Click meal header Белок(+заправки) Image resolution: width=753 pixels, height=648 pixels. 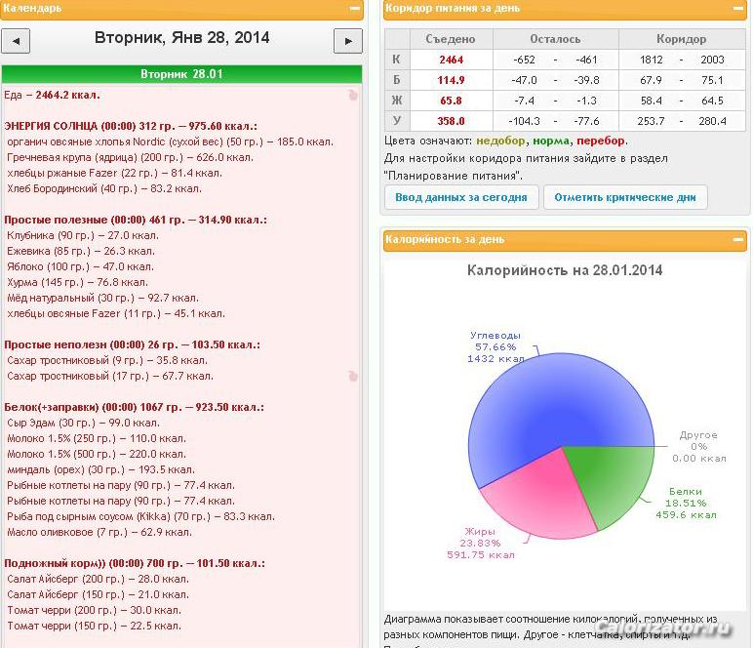tap(134, 407)
